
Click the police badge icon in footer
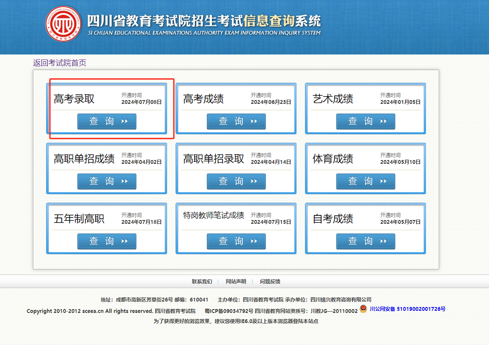click(x=363, y=309)
